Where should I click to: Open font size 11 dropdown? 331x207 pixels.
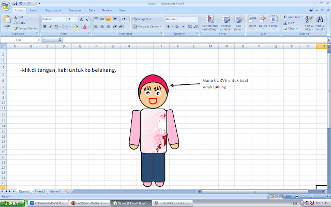coord(76,19)
